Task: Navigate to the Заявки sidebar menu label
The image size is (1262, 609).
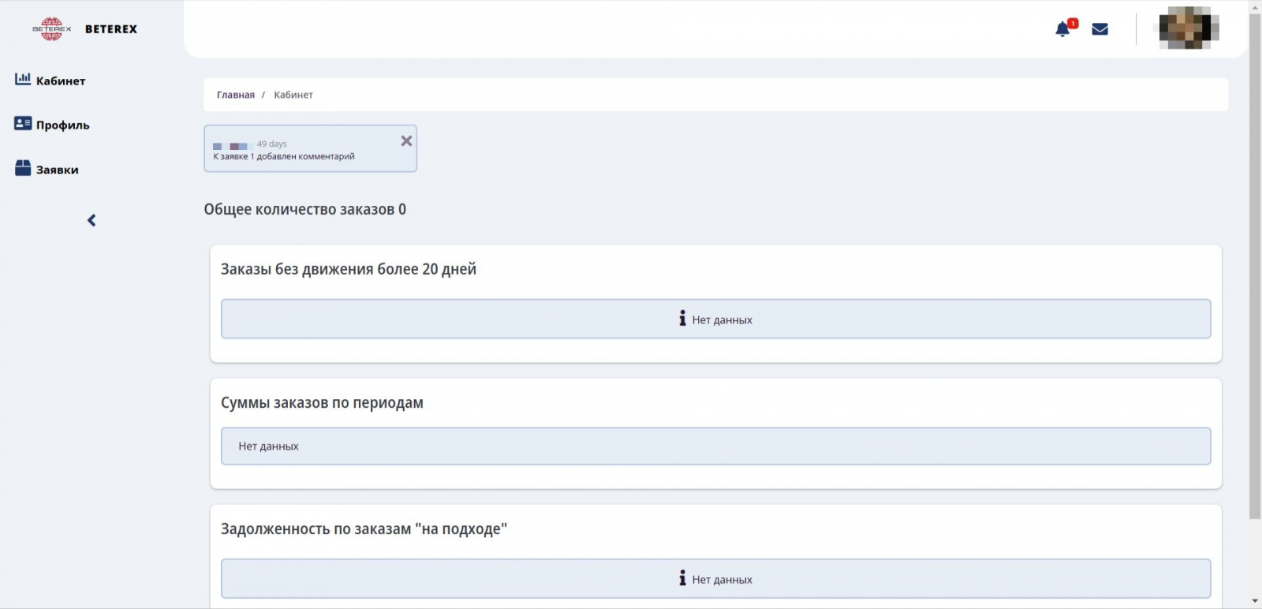Action: (x=58, y=170)
